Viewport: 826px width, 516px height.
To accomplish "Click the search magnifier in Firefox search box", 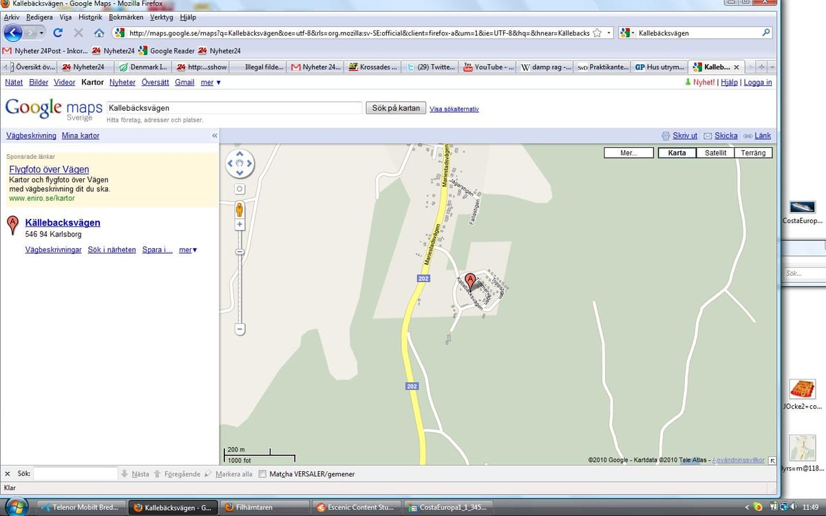I will [766, 32].
